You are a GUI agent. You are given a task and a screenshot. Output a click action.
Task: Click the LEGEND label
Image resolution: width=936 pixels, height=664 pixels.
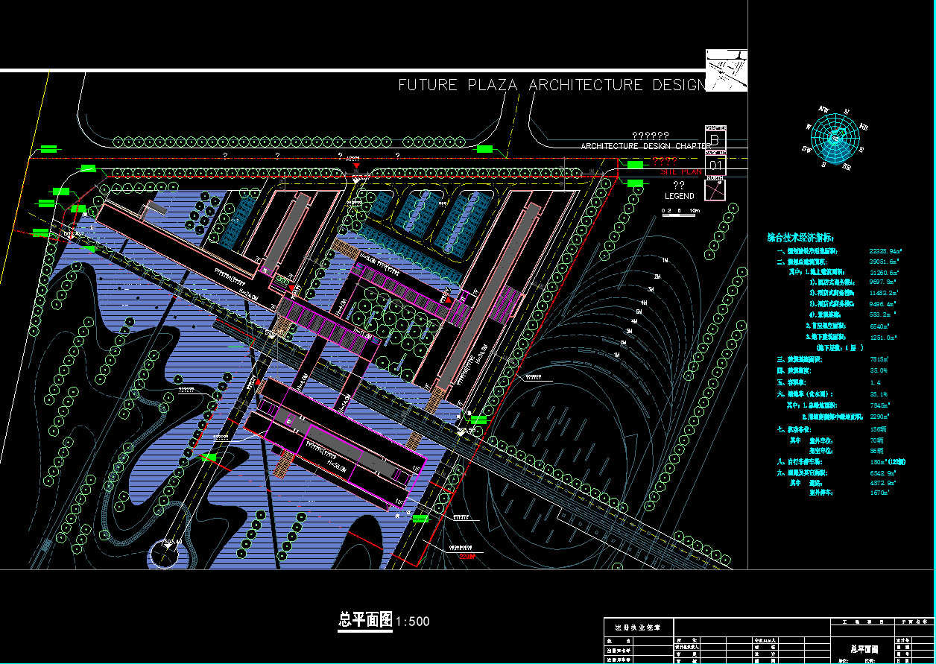coord(679,197)
